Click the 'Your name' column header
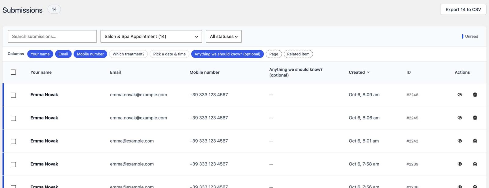The height and width of the screenshot is (188, 489). (41, 72)
